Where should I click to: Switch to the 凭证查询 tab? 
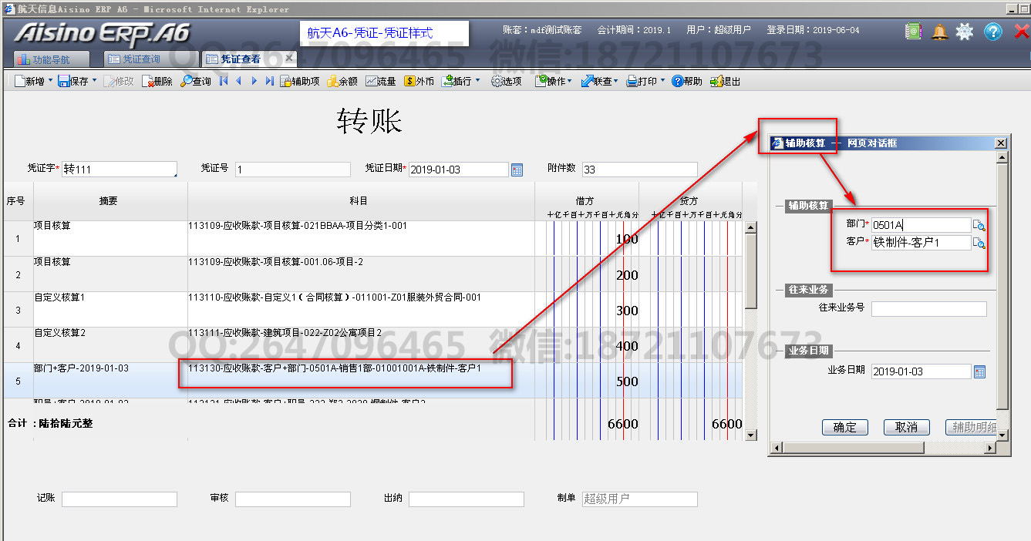pyautogui.click(x=143, y=59)
